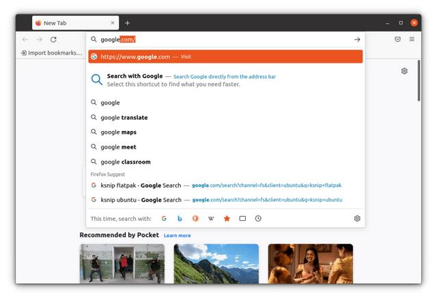Open the Pocket story with women laughing
This screenshot has width=437, height=300.
point(311,264)
